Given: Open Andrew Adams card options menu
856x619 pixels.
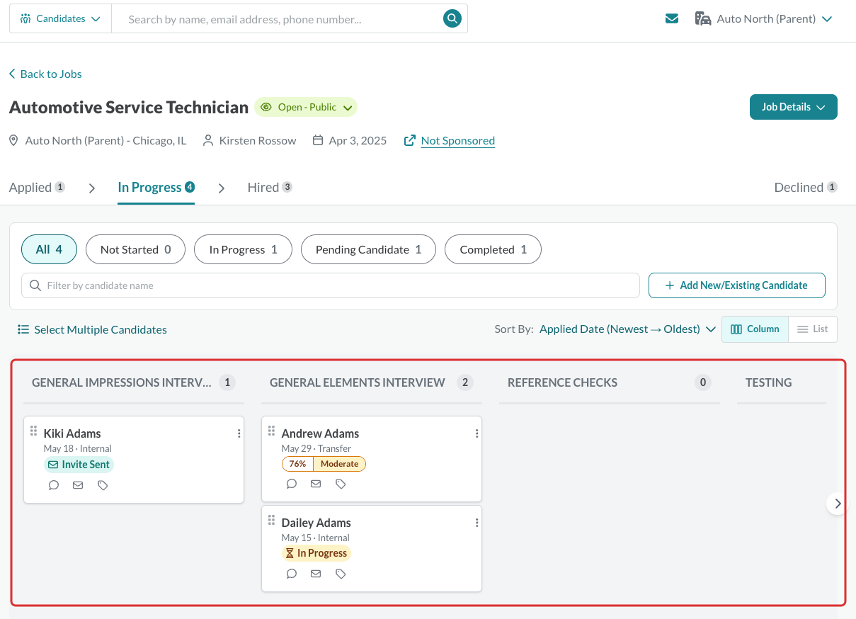Looking at the screenshot, I should 476,433.
